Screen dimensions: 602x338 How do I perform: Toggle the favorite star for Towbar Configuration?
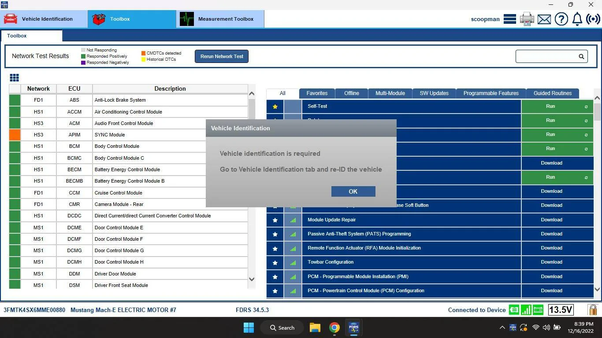point(275,262)
